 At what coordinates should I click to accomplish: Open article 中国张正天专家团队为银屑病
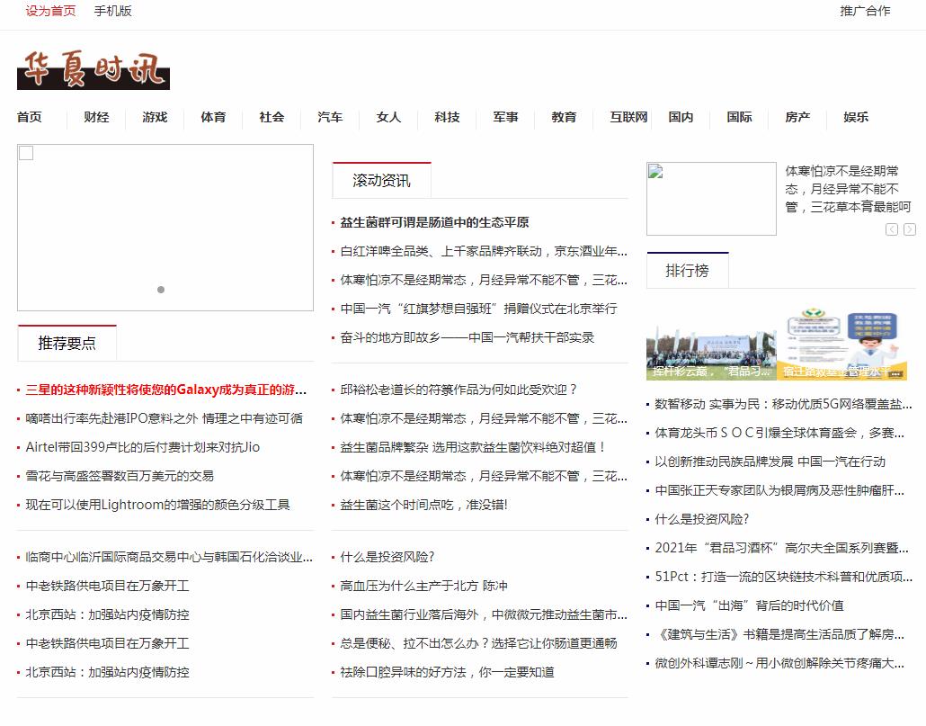tap(779, 490)
